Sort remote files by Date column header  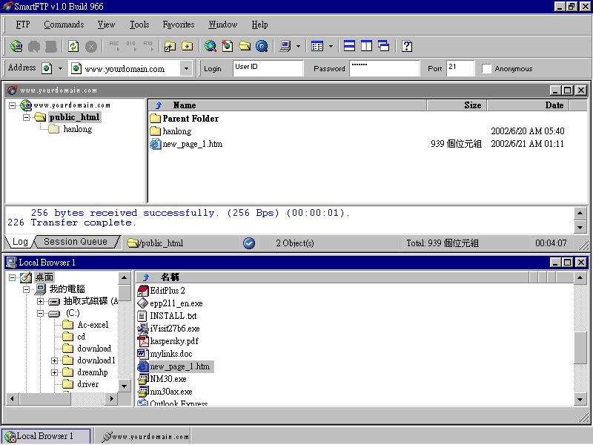[x=528, y=105]
